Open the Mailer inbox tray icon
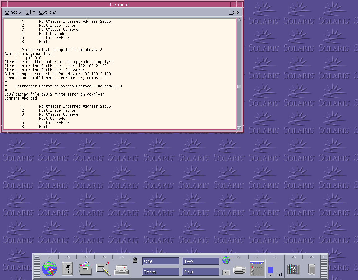 point(122,270)
